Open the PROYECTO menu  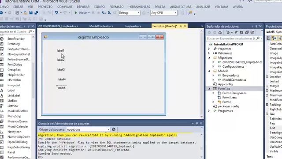click(x=45, y=7)
